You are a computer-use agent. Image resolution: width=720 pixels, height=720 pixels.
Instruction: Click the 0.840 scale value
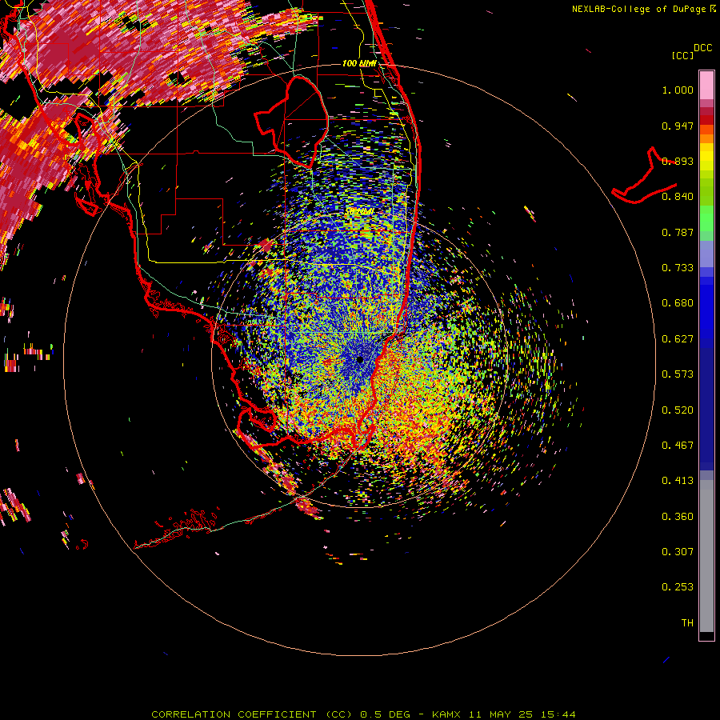coord(678,197)
